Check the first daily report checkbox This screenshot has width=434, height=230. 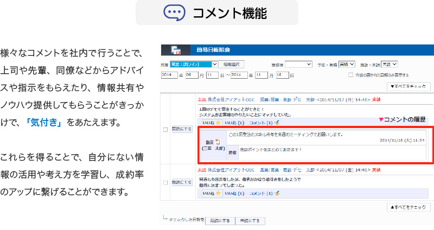(x=165, y=129)
